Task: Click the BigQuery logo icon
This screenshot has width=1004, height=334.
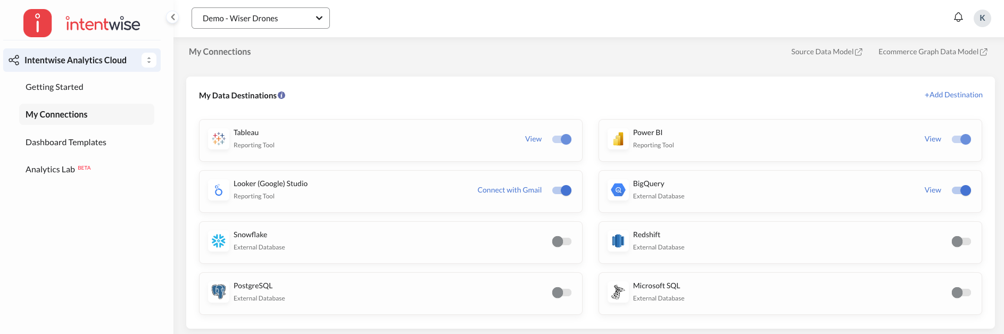Action: coord(618,190)
